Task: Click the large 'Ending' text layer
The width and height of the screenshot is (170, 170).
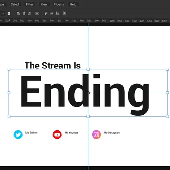Action: pyautogui.click(x=85, y=94)
